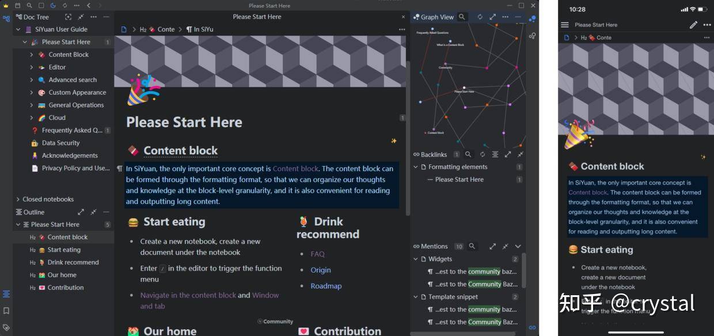Image resolution: width=714 pixels, height=336 pixels.
Task: Open Doc Tree more options menu
Action: (x=93, y=17)
